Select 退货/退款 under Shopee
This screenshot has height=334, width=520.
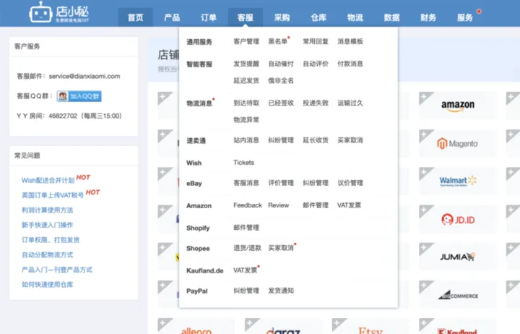pyautogui.click(x=248, y=248)
